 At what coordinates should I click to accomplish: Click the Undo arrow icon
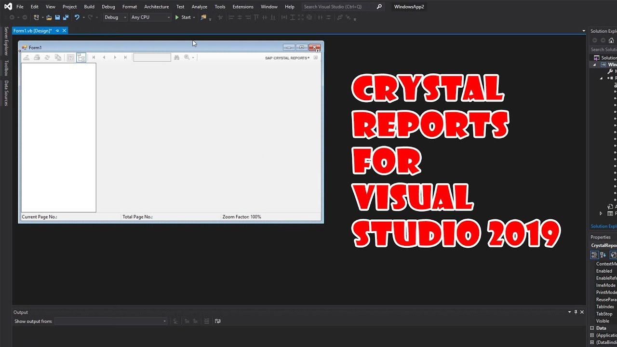[77, 17]
